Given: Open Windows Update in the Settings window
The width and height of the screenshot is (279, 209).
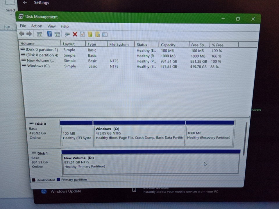Looking at the screenshot, I should [x=66, y=191].
